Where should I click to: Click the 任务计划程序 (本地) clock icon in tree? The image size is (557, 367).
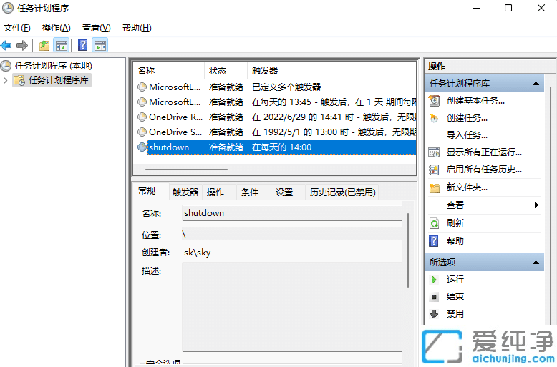click(6, 65)
